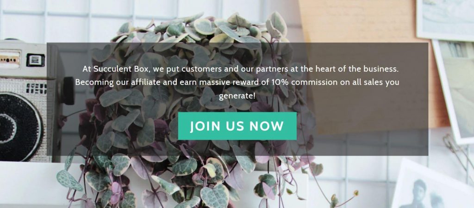Click the vintage camera's round lens
Image resolution: width=474 pixels, height=208 pixels.
tap(18, 127)
